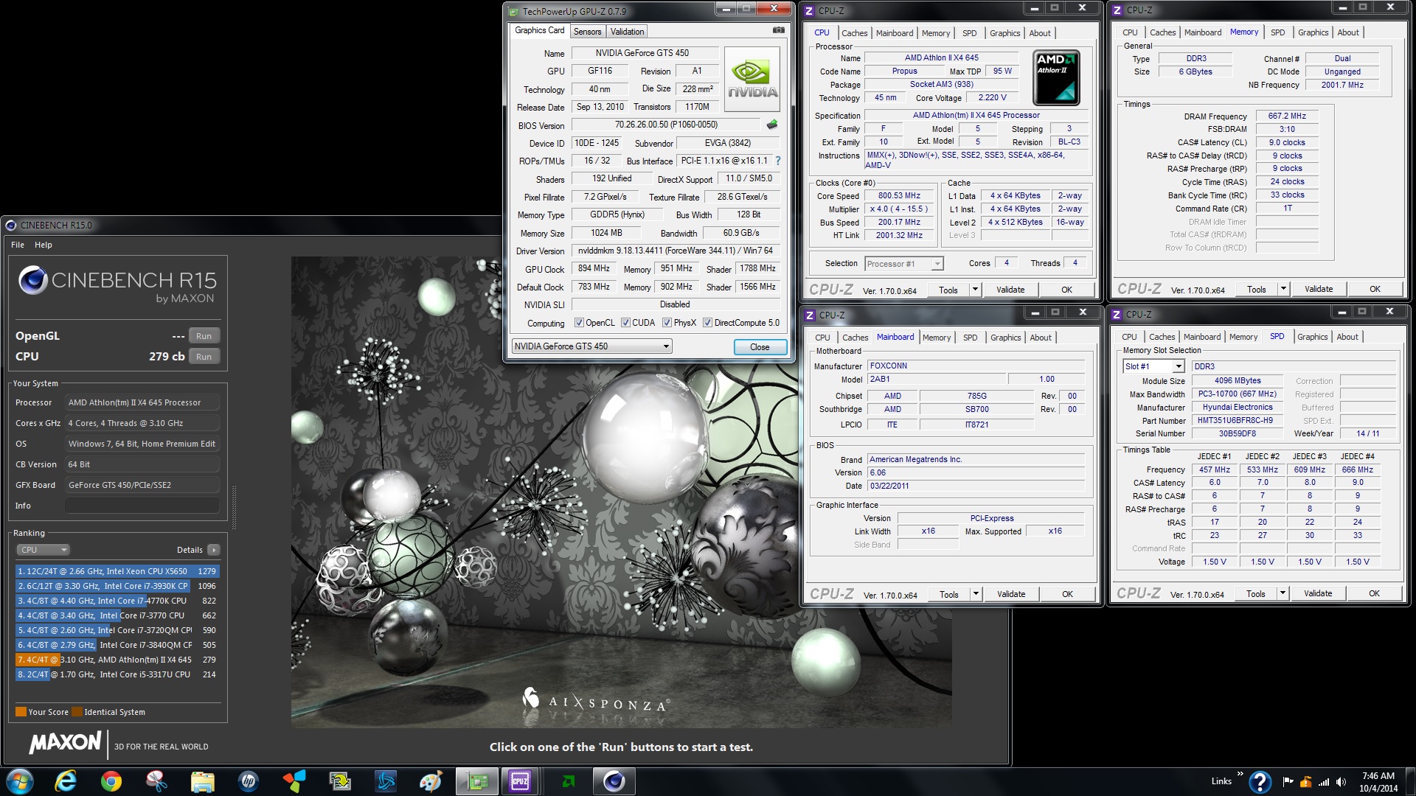Switch to CPU-Z via taskbar icon
Image resolution: width=1416 pixels, height=796 pixels.
521,781
